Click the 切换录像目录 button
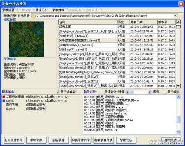The width and height of the screenshot is (185, 146). tap(81, 140)
